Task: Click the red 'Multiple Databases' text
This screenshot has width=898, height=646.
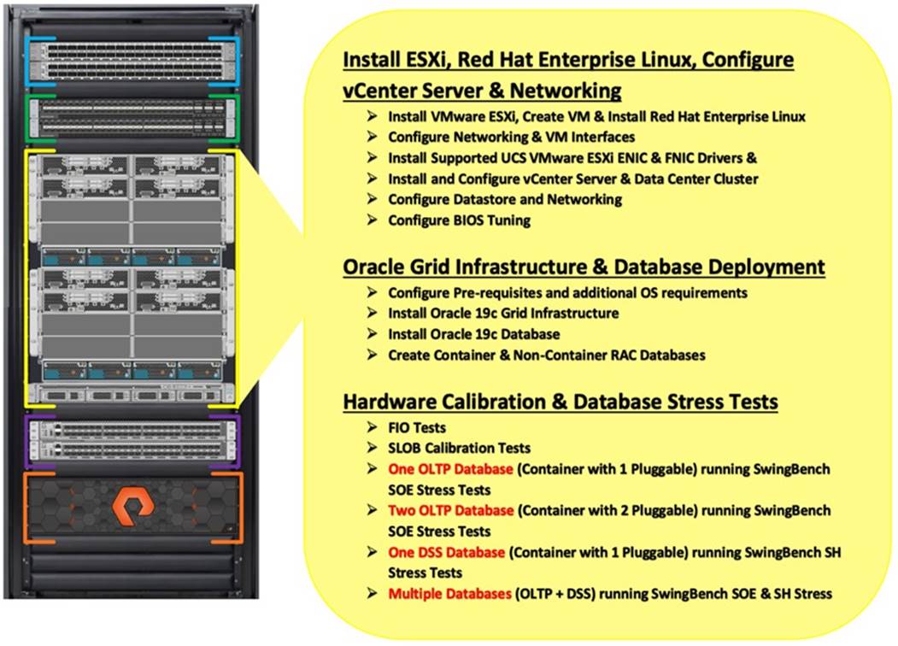Action: 449,594
